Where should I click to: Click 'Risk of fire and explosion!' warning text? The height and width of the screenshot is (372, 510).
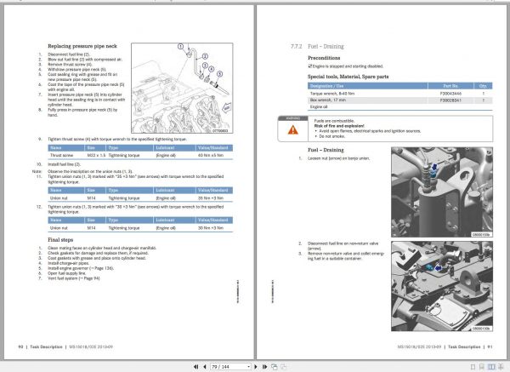[x=339, y=126]
